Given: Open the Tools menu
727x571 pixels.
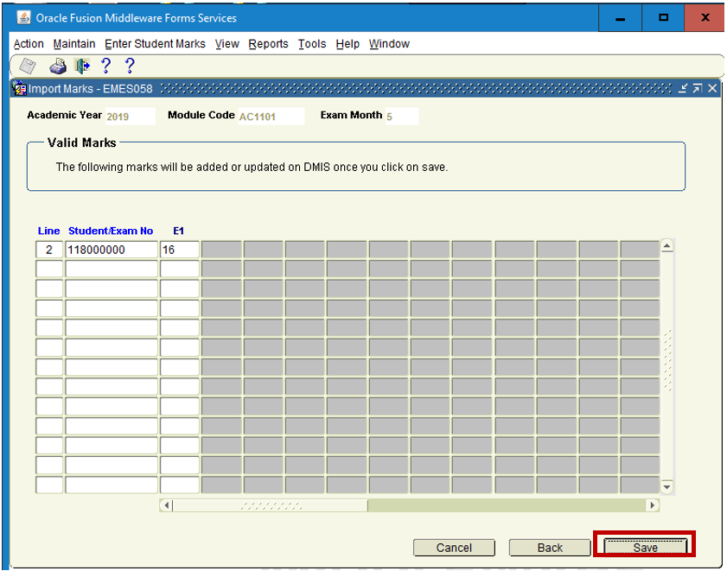Looking at the screenshot, I should point(312,44).
